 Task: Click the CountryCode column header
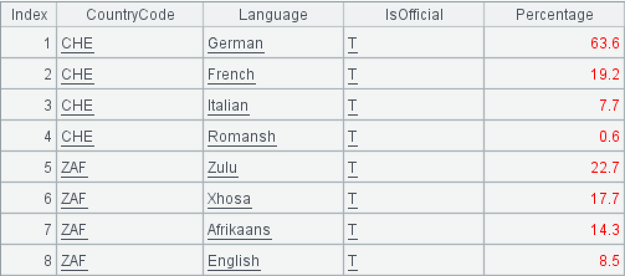coord(130,15)
